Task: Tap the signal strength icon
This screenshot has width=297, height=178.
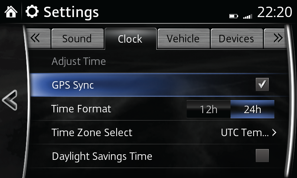Action: pyautogui.click(x=247, y=16)
